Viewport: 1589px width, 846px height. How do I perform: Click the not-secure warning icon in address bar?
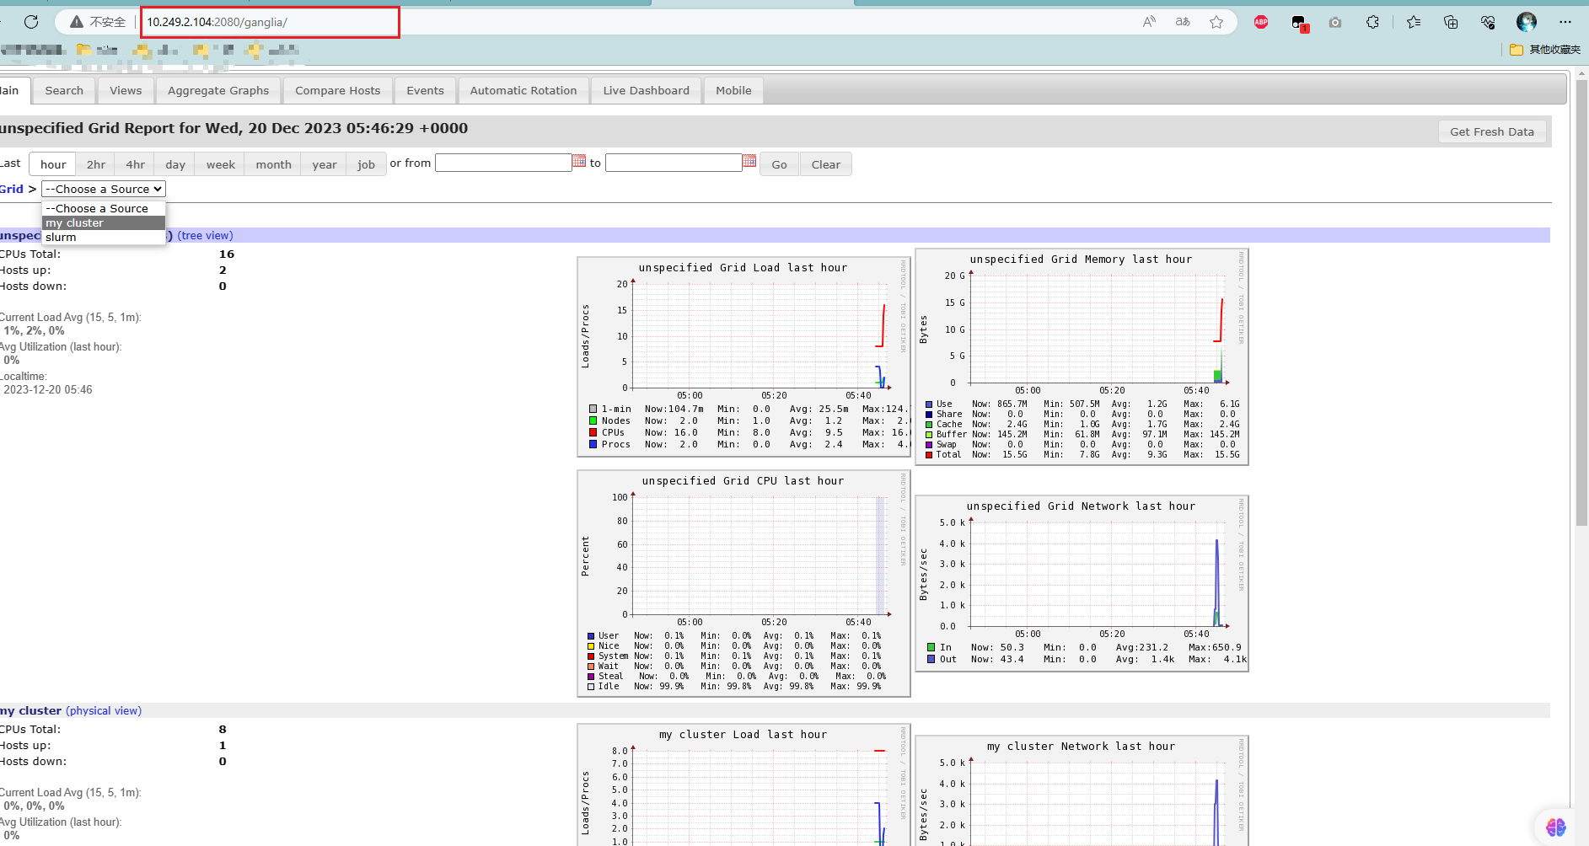(x=77, y=22)
